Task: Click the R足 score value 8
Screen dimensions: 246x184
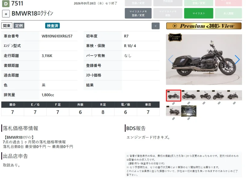Action: pyautogui.click(x=103, y=112)
